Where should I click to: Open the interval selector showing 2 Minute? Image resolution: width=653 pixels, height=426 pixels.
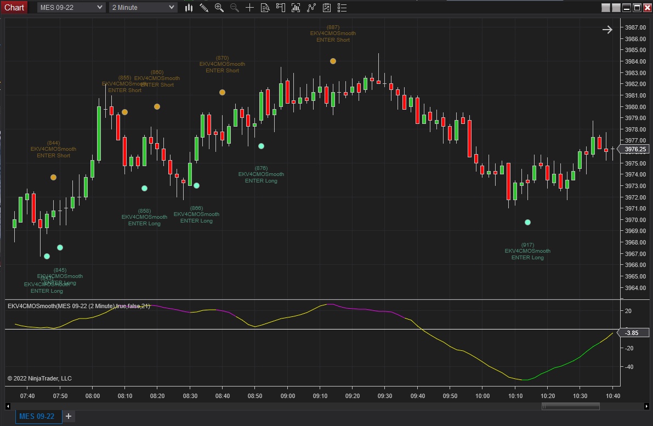point(143,8)
